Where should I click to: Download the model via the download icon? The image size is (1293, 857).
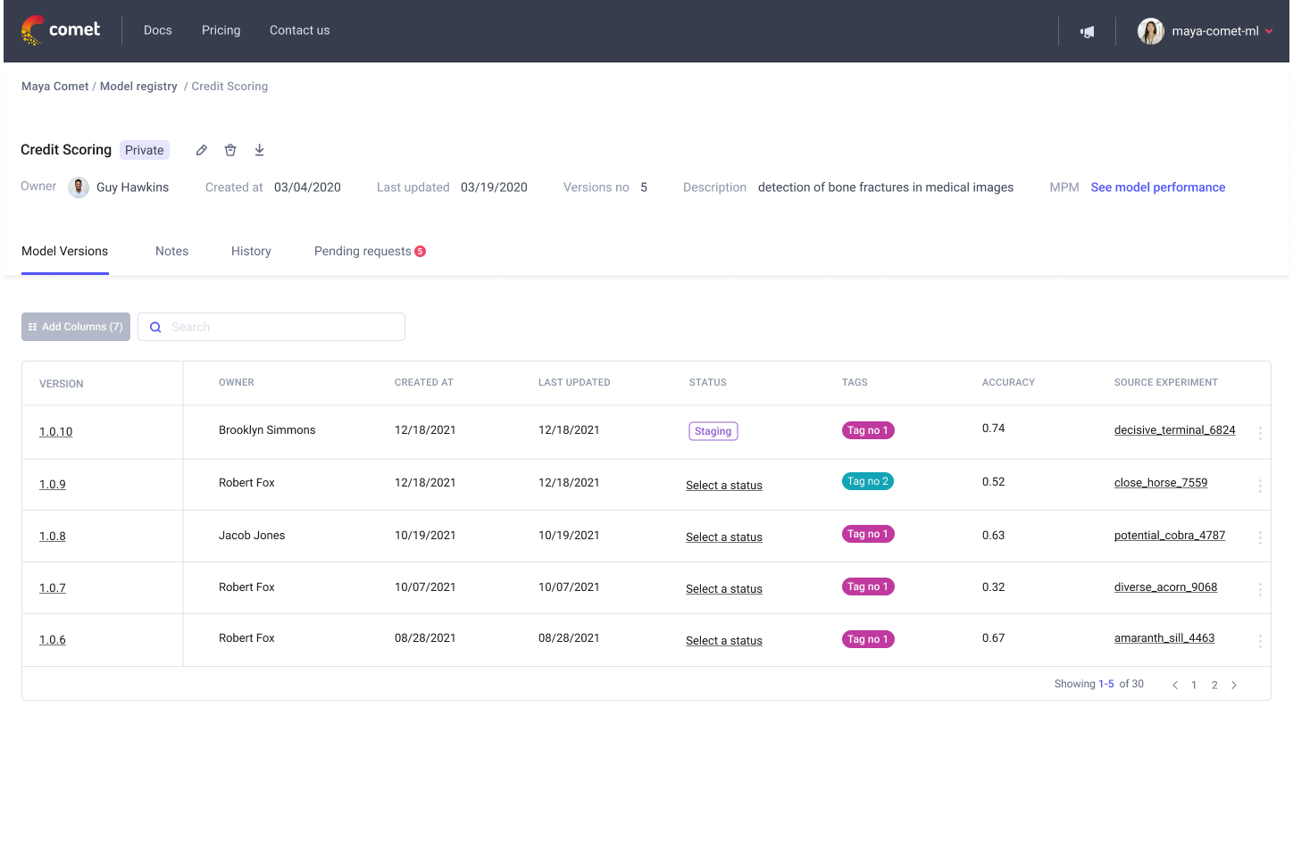259,149
